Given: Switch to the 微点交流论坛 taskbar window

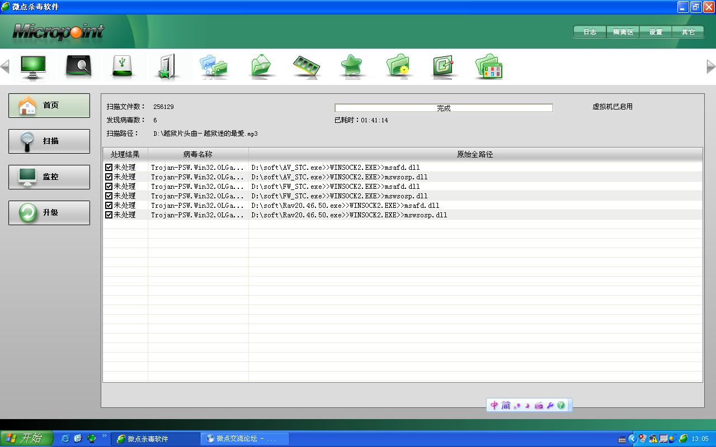Looking at the screenshot, I should click(244, 439).
